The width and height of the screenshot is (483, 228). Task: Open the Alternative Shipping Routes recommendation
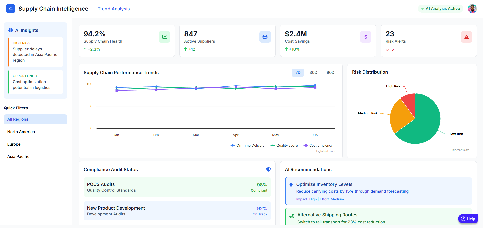coord(379,217)
